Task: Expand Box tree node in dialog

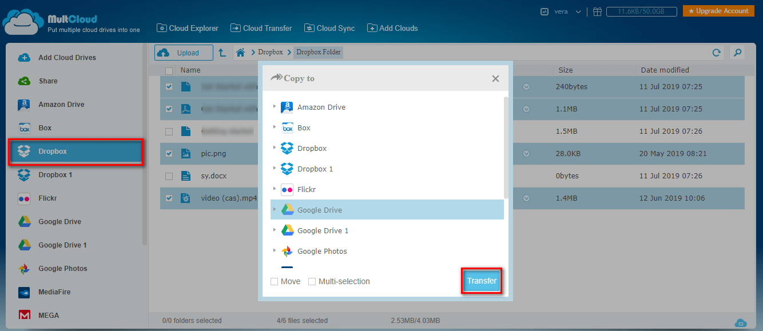Action: 275,127
